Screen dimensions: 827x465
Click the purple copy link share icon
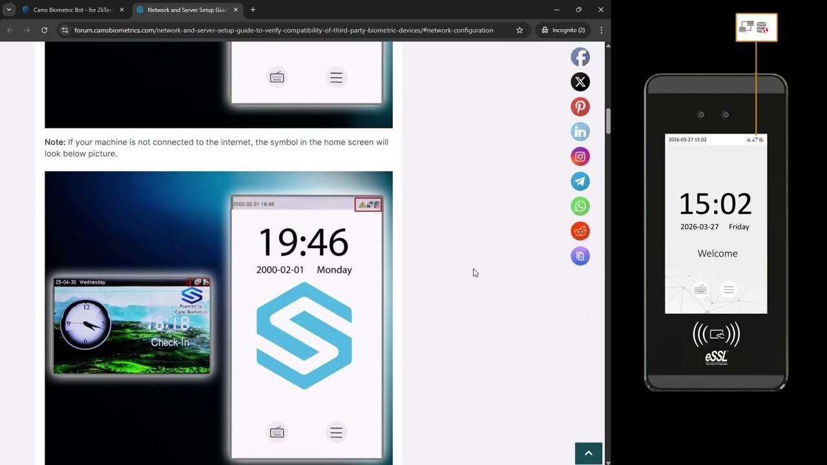pyautogui.click(x=580, y=256)
